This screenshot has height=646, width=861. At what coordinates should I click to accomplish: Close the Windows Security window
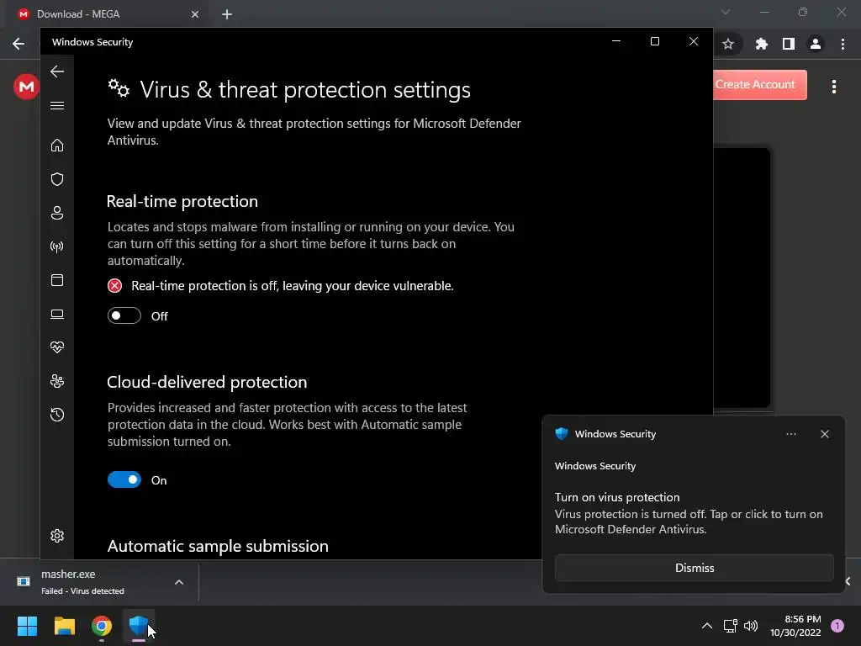coord(694,42)
